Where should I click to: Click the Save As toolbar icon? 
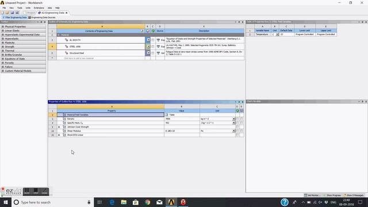pos(17,13)
